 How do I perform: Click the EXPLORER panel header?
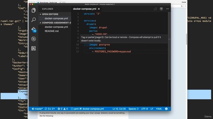pyautogui.click(x=48, y=9)
